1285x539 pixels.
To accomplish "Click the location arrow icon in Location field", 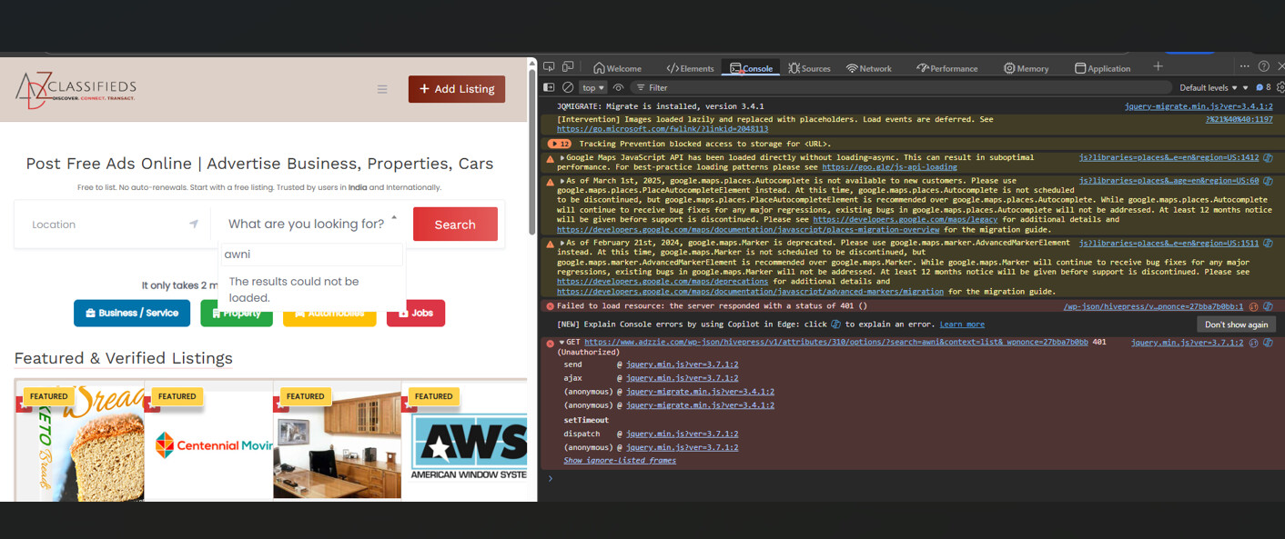I will pos(193,224).
